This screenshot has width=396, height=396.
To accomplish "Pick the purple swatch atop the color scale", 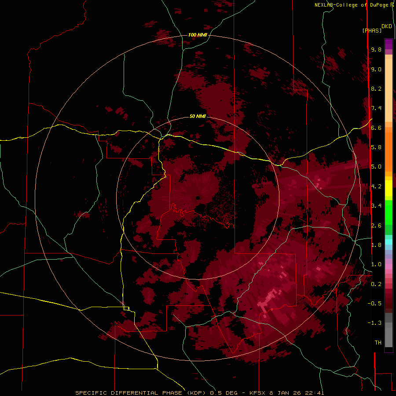I will coord(389,44).
